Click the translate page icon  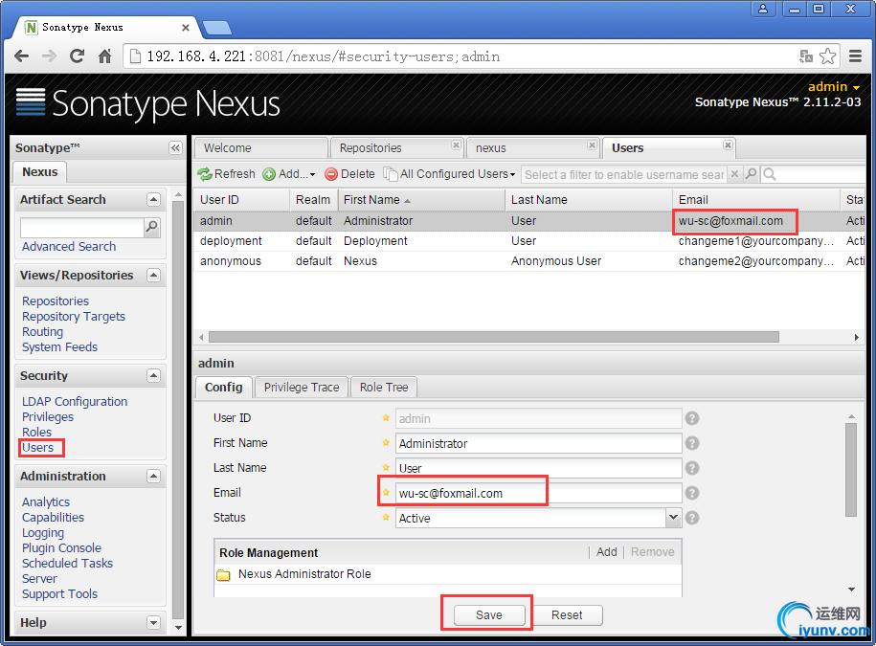[805, 56]
